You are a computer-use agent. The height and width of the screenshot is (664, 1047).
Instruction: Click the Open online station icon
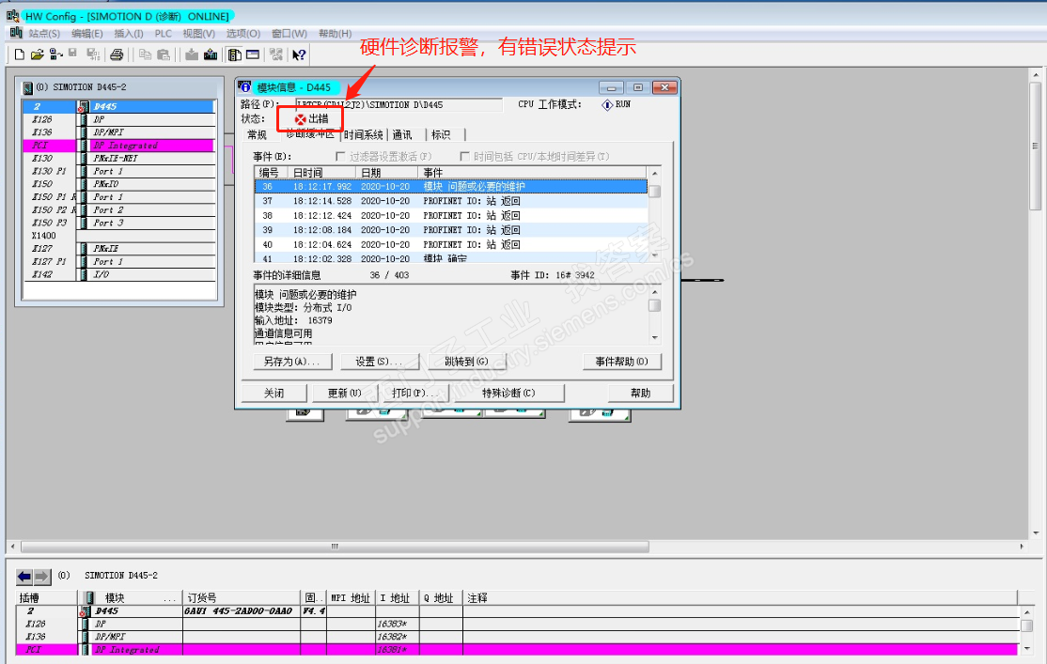pos(56,54)
